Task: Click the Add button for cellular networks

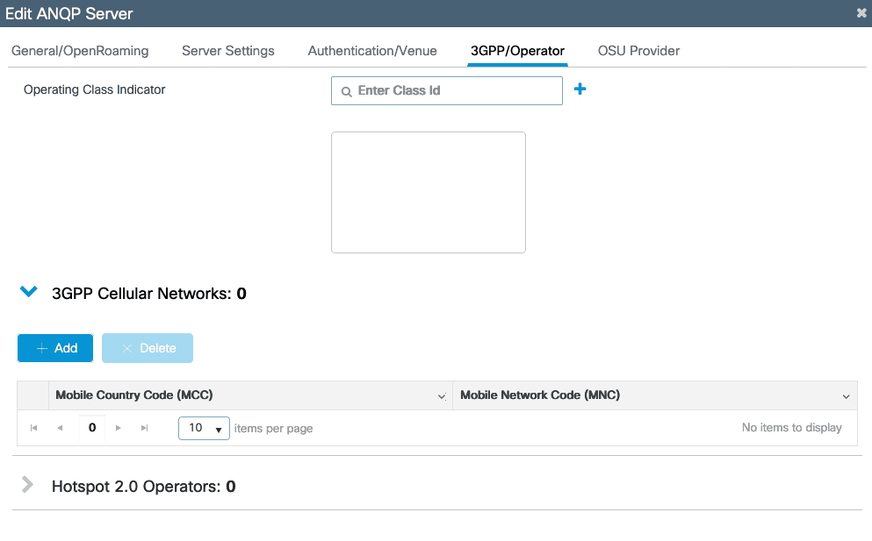Action: coord(55,348)
